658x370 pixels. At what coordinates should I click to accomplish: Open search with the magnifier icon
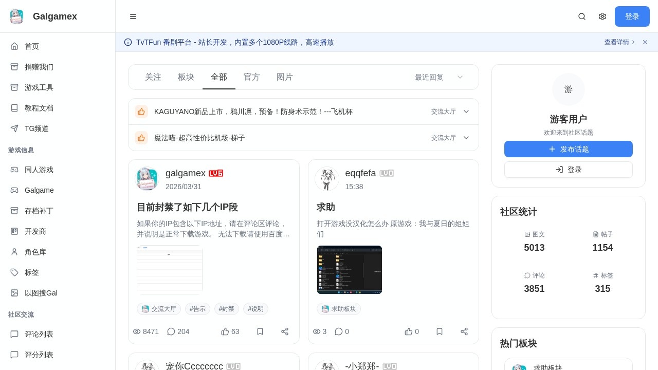(x=582, y=16)
